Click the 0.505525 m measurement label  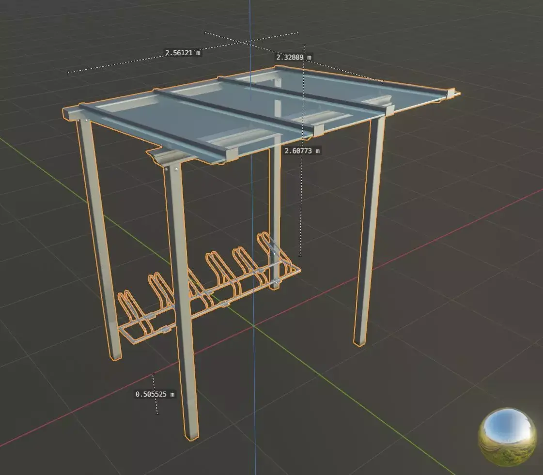coord(155,394)
